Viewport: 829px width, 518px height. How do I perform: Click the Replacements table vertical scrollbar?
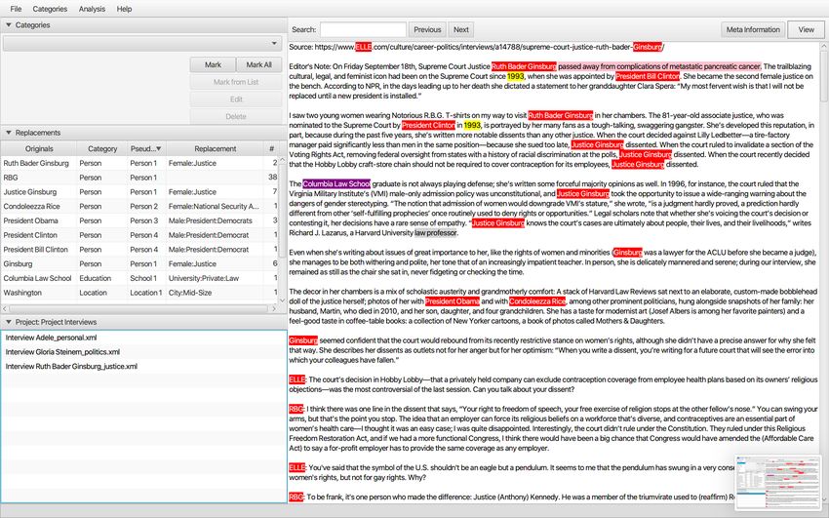tap(282, 212)
